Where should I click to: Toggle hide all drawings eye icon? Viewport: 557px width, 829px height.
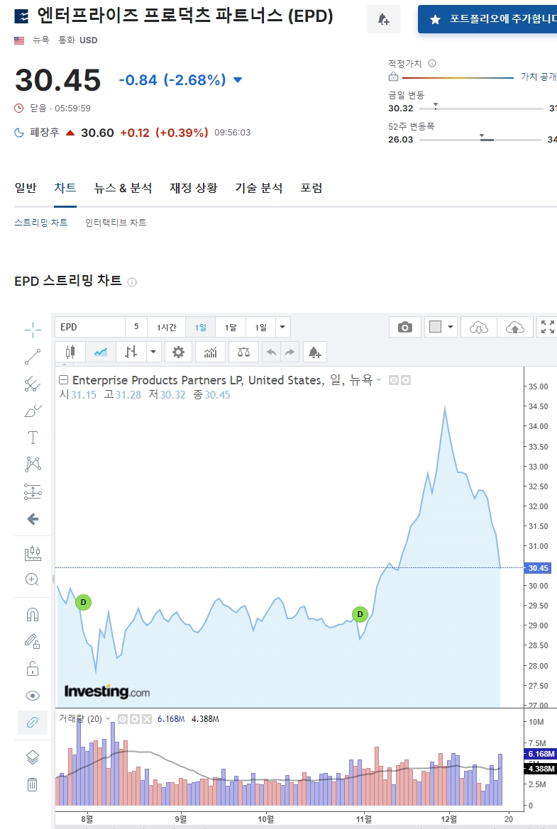click(x=33, y=696)
